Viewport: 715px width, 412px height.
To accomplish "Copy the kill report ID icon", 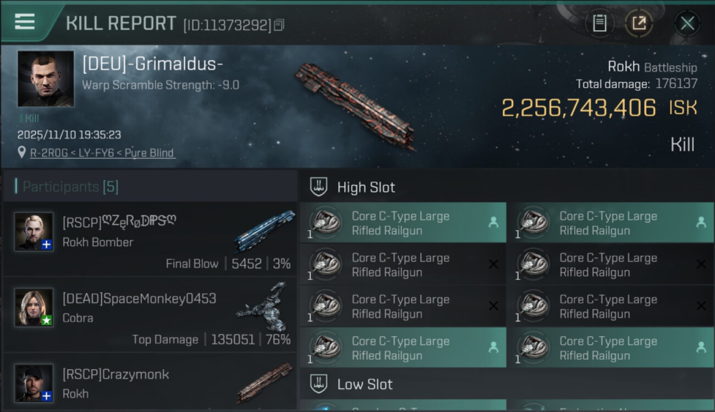I will (x=279, y=25).
